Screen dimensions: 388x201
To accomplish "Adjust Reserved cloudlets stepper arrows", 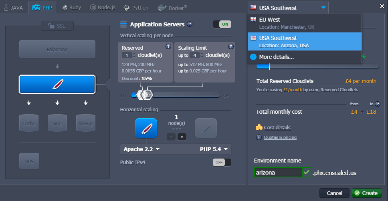I will [134, 55].
